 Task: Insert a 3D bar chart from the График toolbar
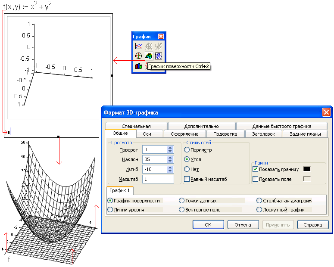click(138, 66)
